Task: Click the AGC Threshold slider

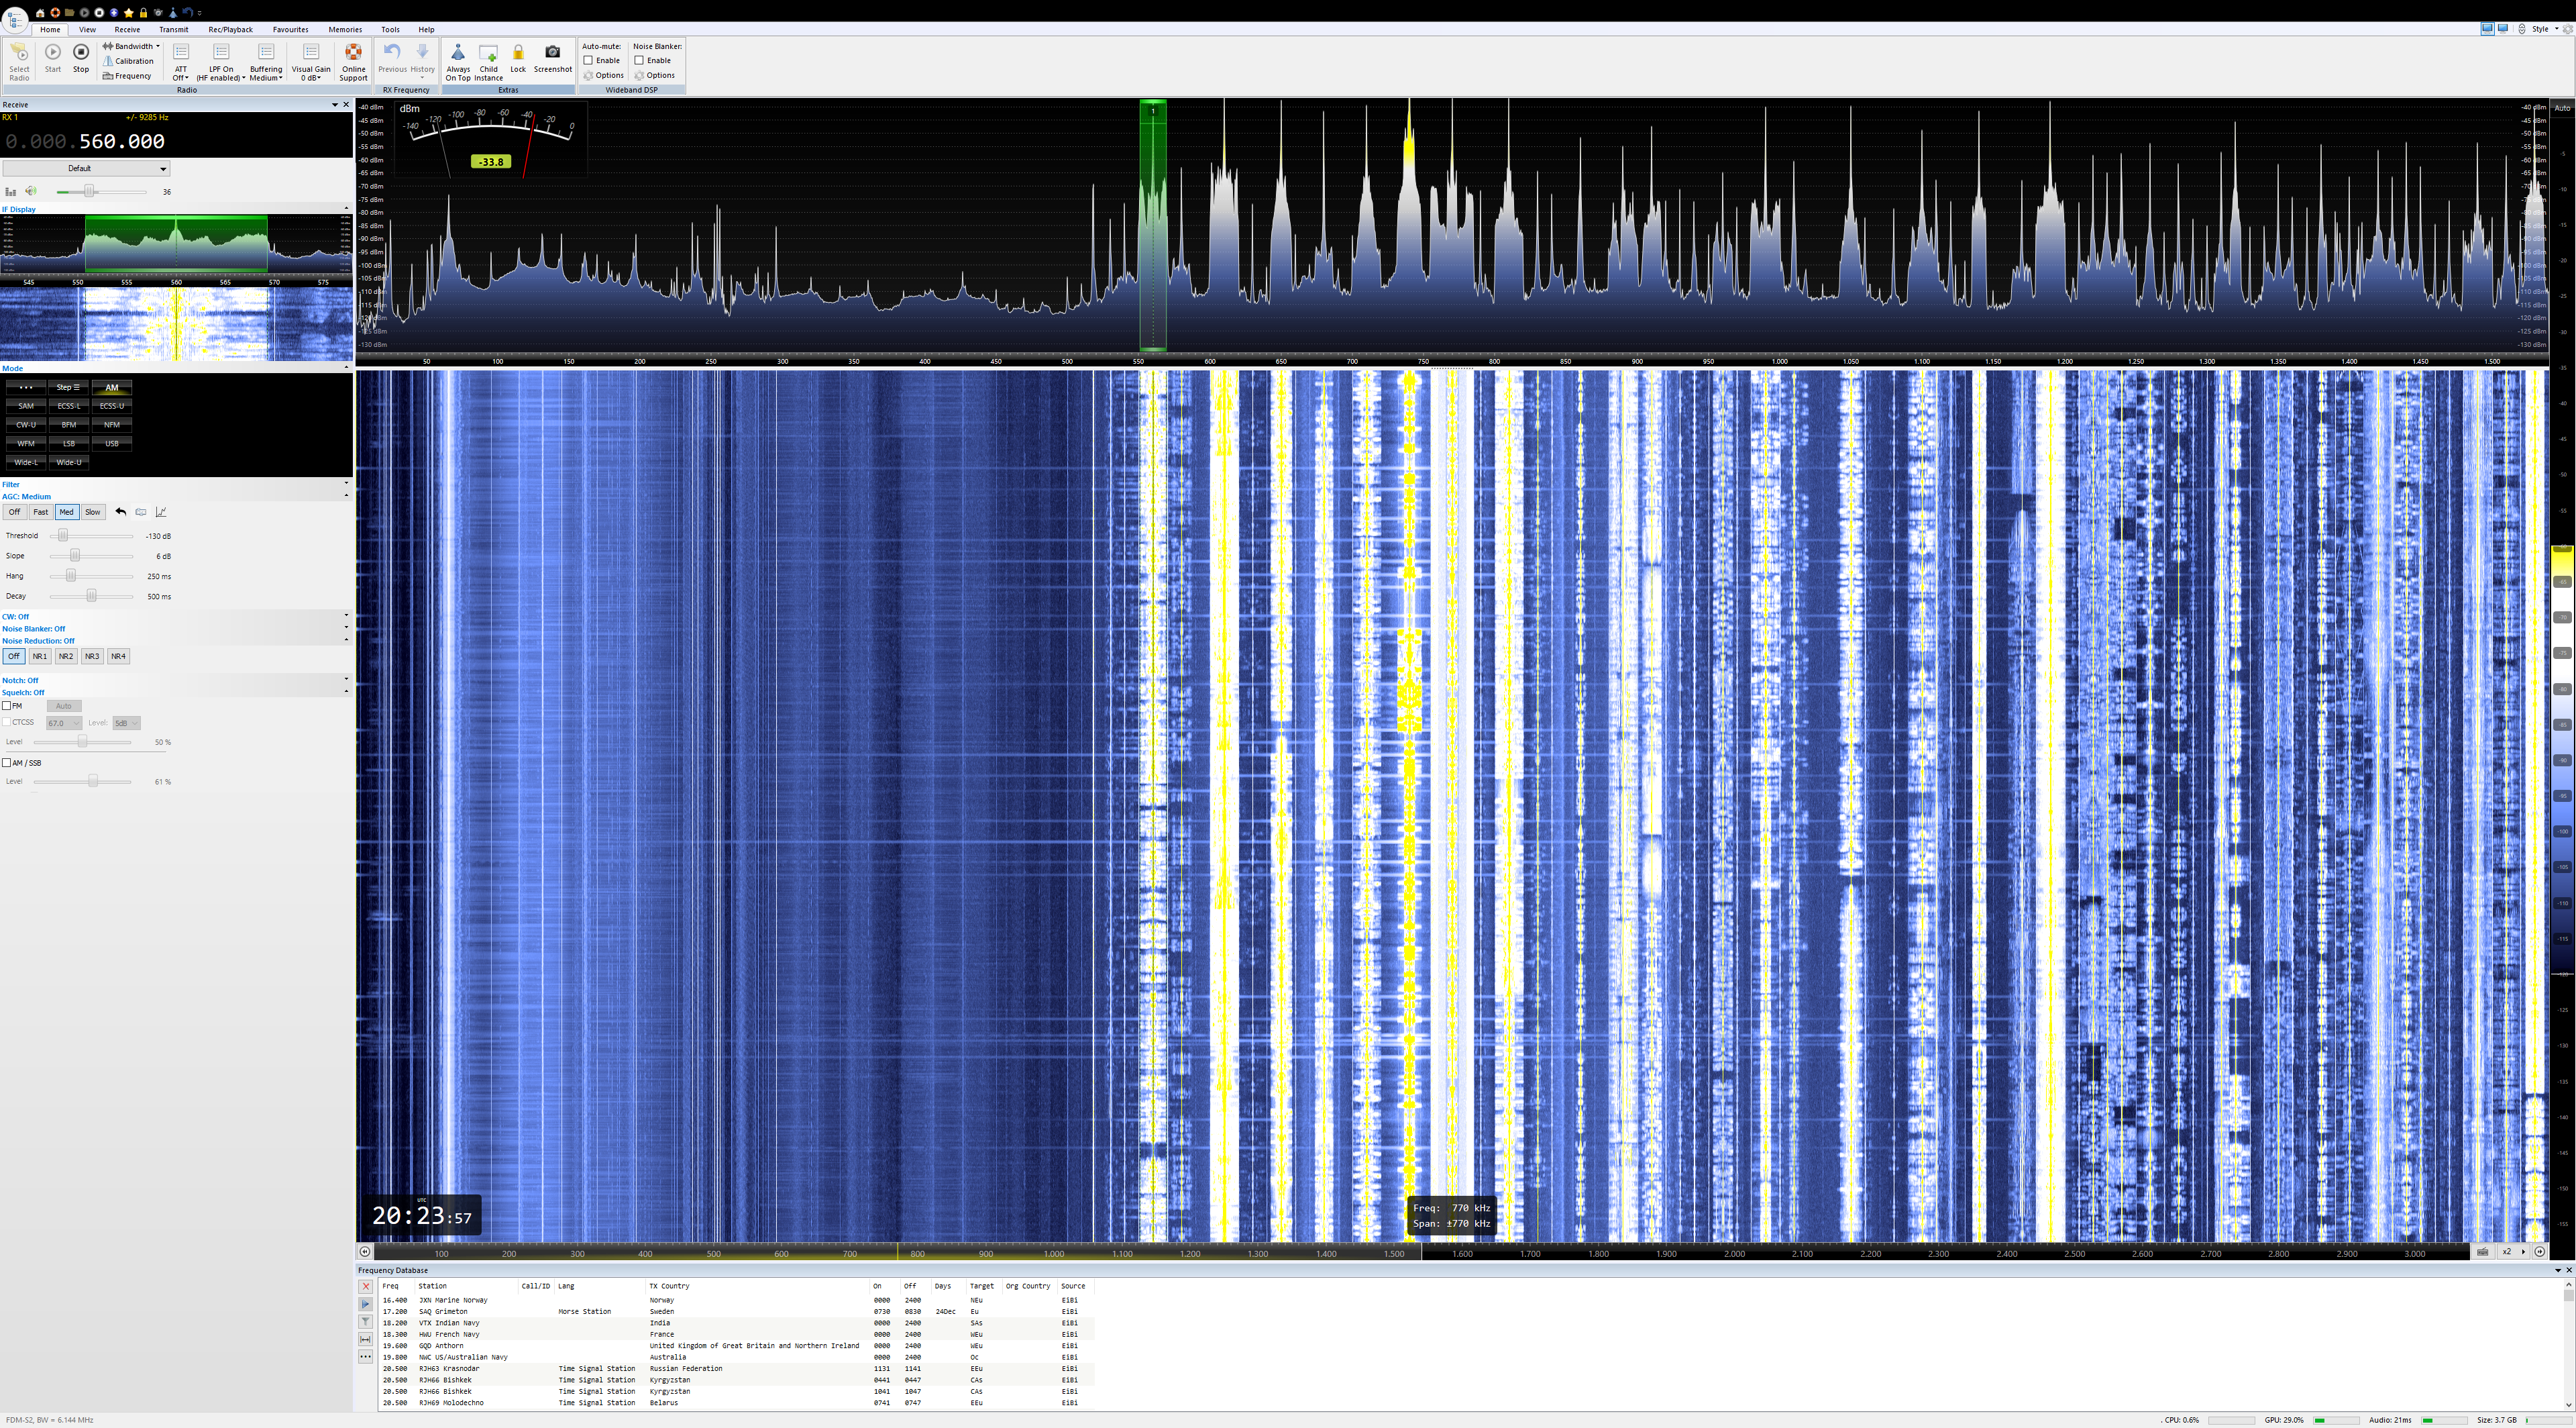Action: click(62, 536)
